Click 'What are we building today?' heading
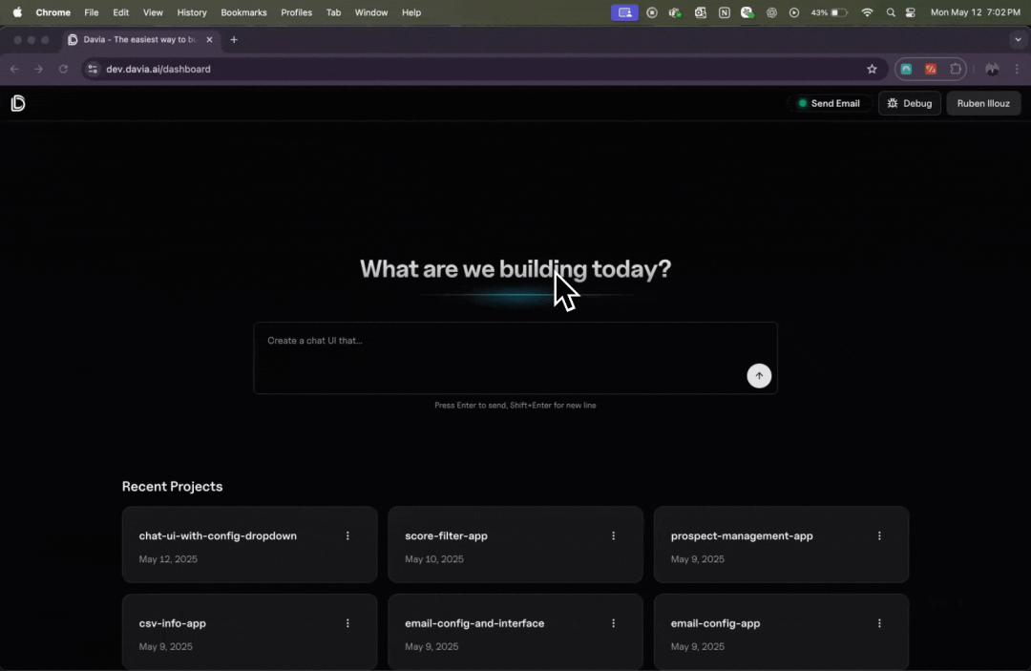The height and width of the screenshot is (671, 1031). (515, 269)
